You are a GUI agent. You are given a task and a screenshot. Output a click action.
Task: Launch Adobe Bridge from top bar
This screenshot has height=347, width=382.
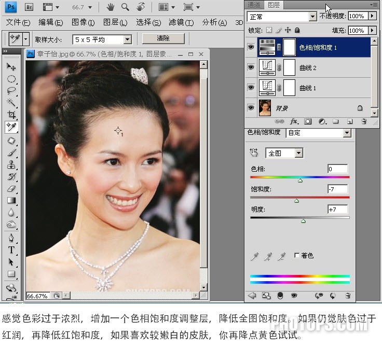[x=29, y=7]
